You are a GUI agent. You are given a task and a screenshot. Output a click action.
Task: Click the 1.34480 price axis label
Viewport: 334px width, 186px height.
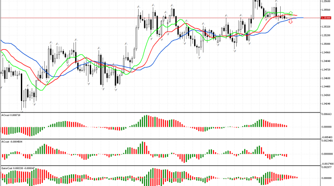(x=326, y=87)
